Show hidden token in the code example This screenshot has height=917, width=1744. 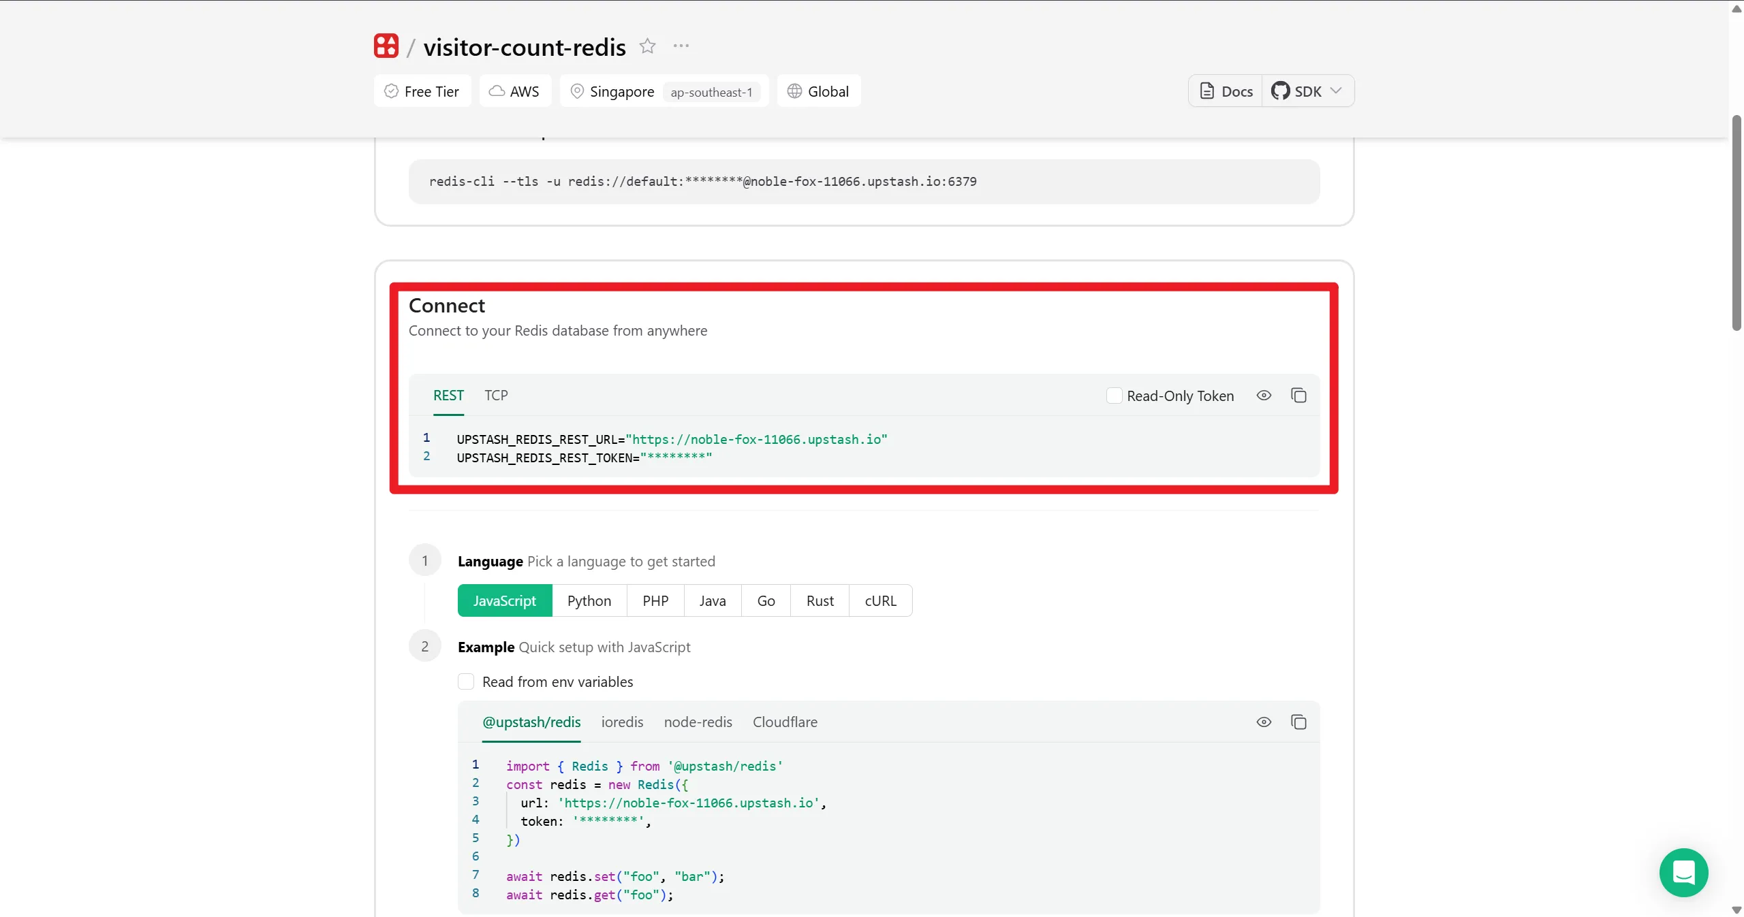(x=1264, y=722)
